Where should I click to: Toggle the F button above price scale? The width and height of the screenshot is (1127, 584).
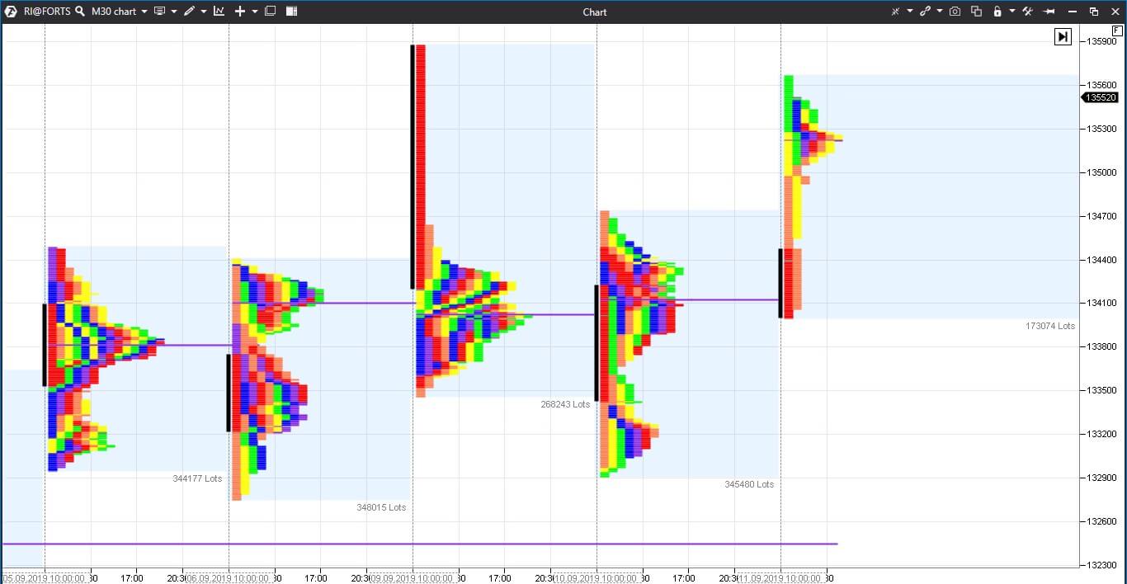click(1117, 31)
